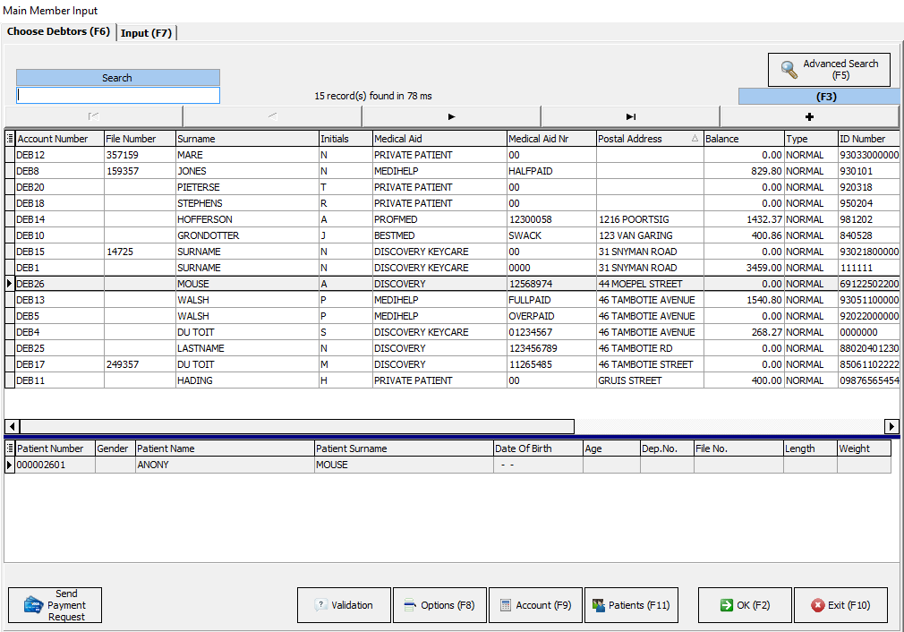The image size is (904, 632).
Task: Sort by Postal Address column header
Action: pos(643,139)
